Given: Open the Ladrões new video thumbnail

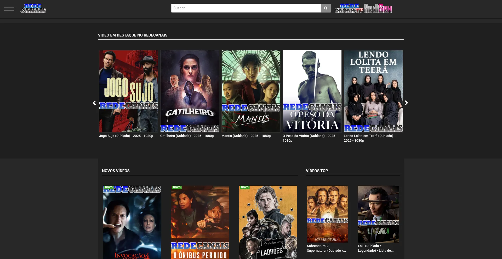Looking at the screenshot, I should [268, 222].
